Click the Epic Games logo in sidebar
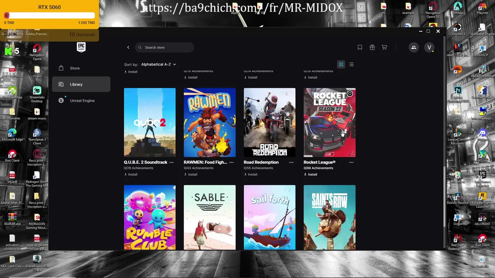Viewport: 495px width, 278px height. click(81, 47)
